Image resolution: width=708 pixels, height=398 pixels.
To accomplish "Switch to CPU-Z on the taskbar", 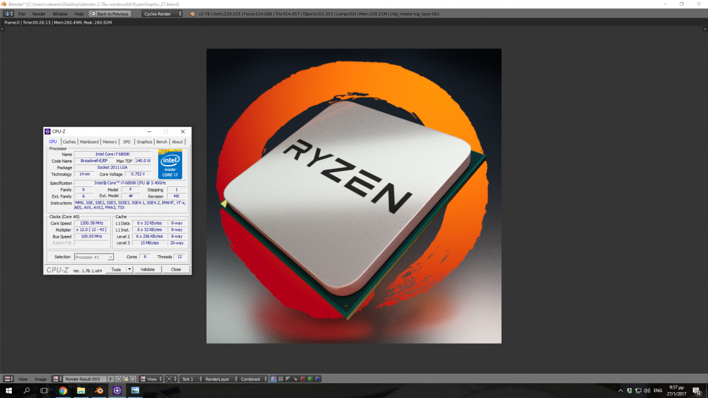I will point(117,391).
